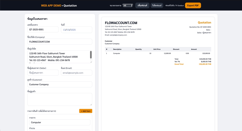The image size is (242, 131).
Task: Click the Customer Company input field
Action: tap(60, 84)
